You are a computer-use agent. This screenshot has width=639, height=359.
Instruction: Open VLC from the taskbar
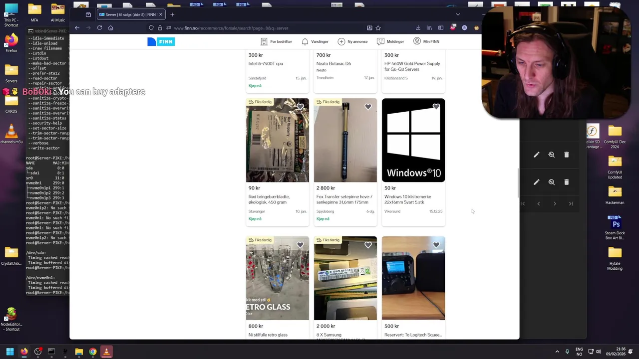tap(106, 352)
